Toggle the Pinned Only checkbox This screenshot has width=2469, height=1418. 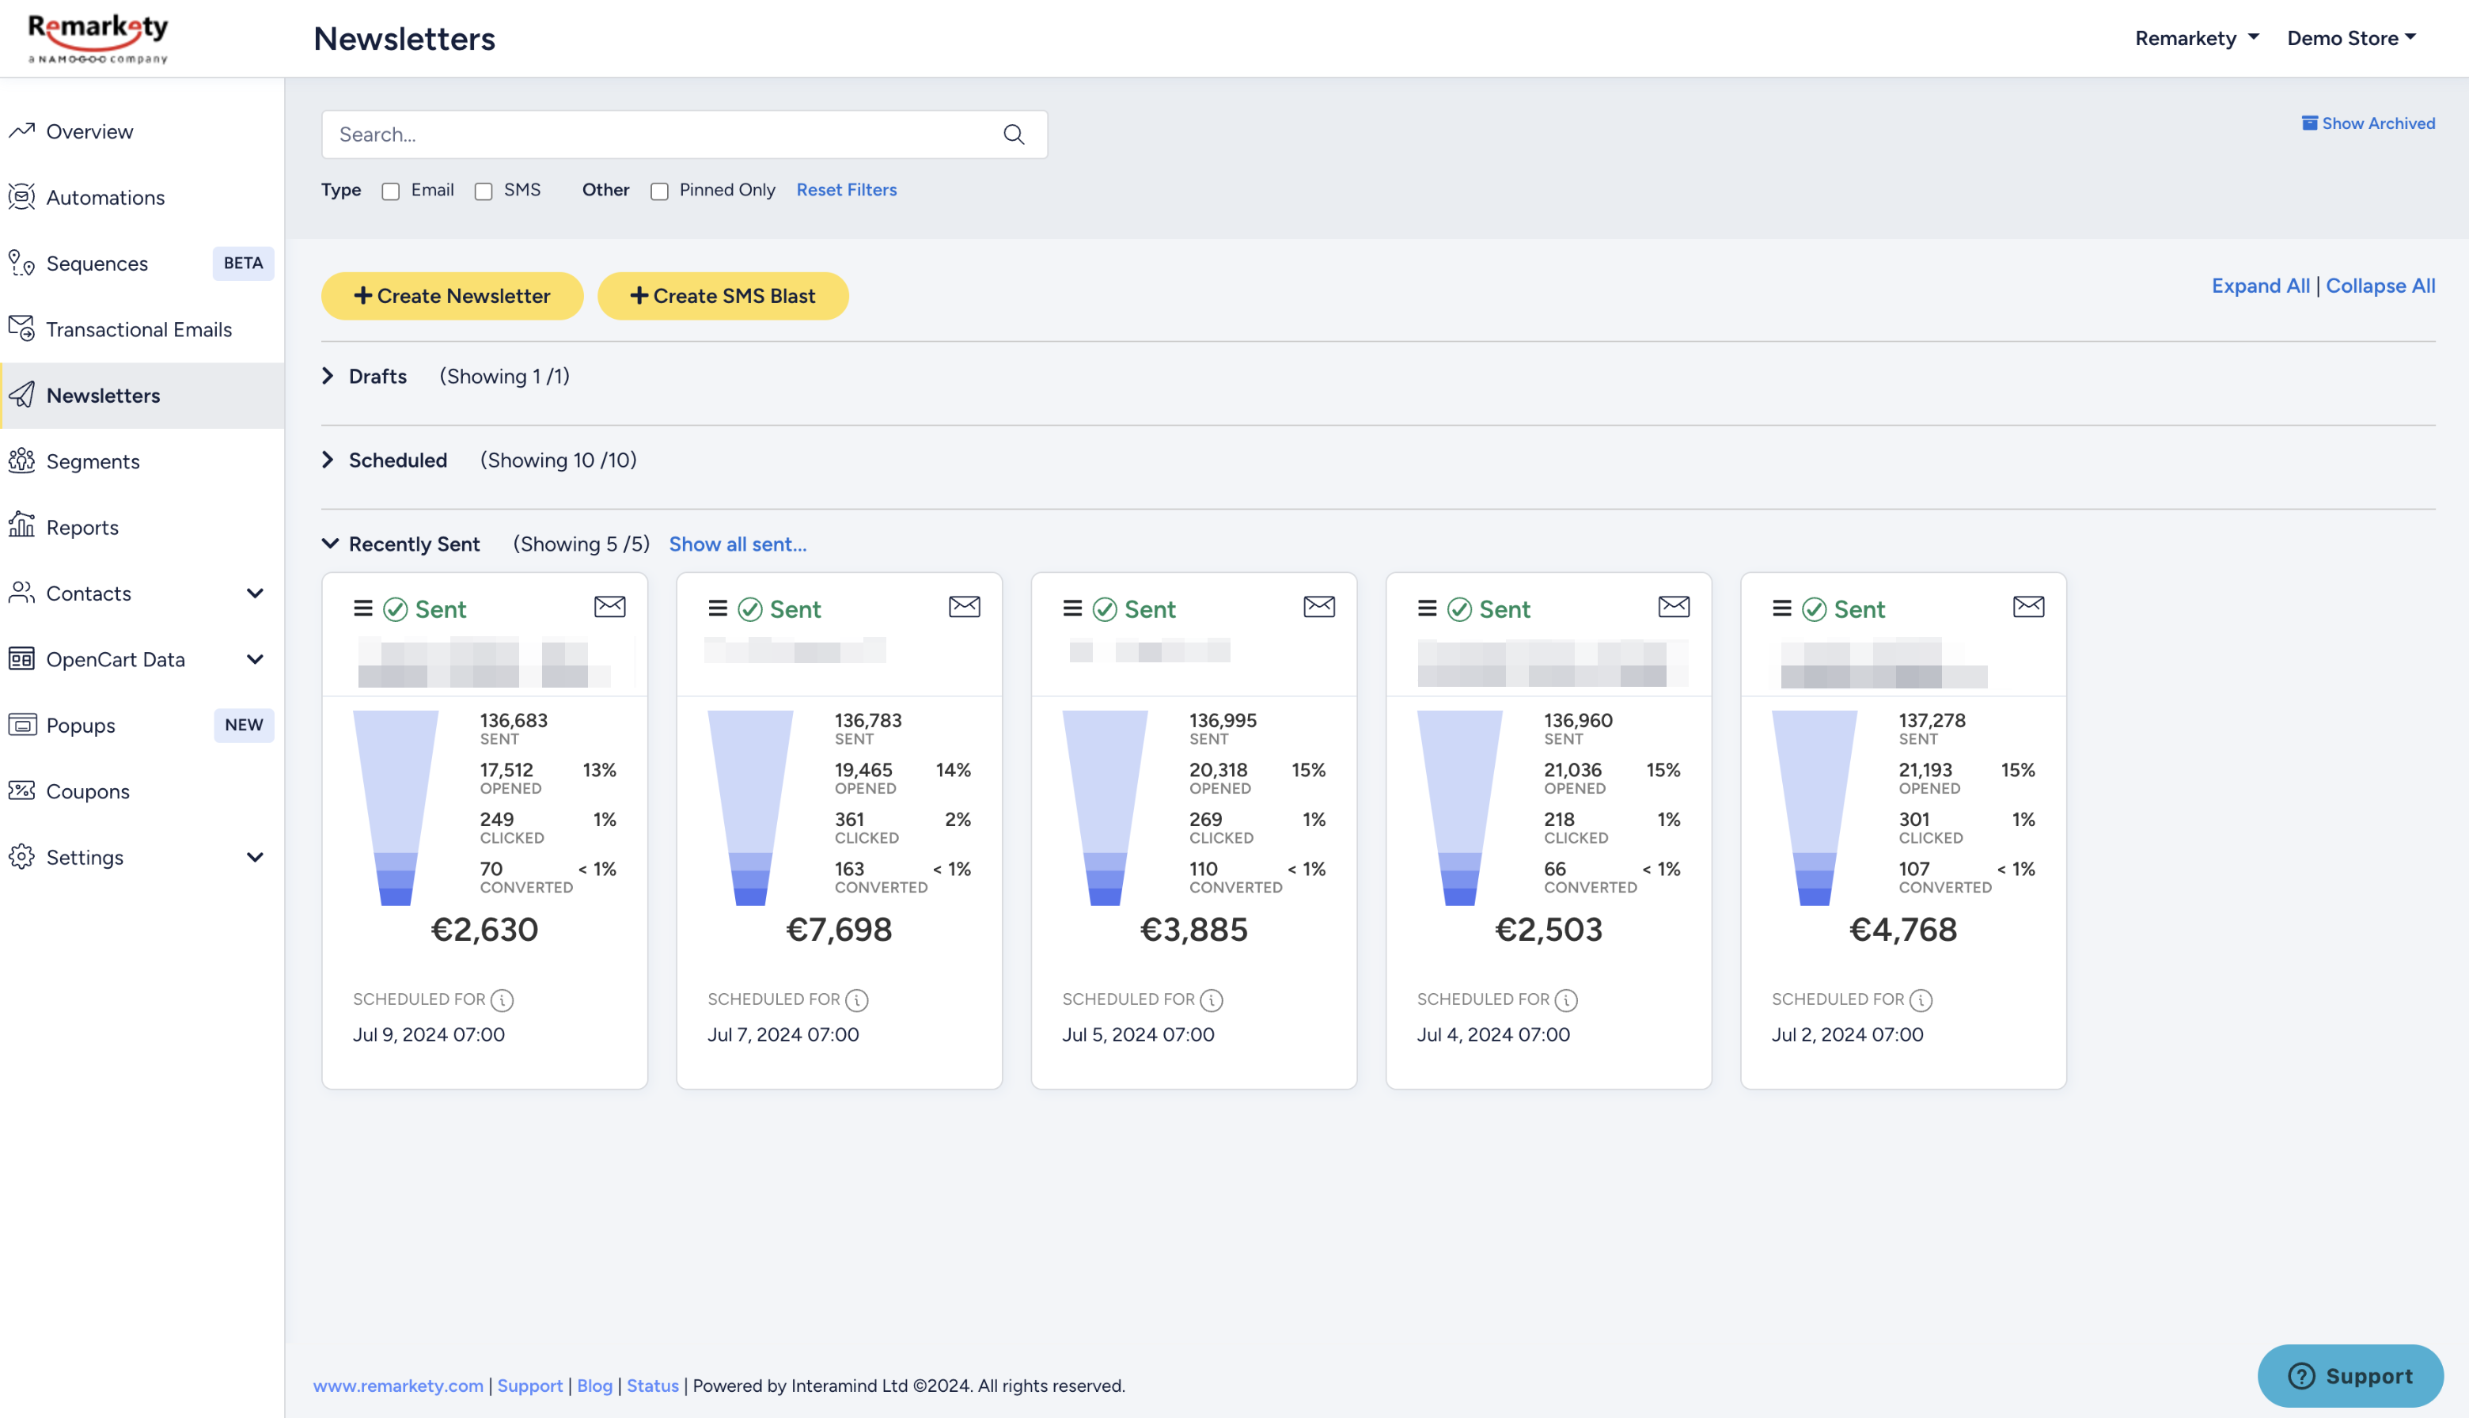[659, 191]
